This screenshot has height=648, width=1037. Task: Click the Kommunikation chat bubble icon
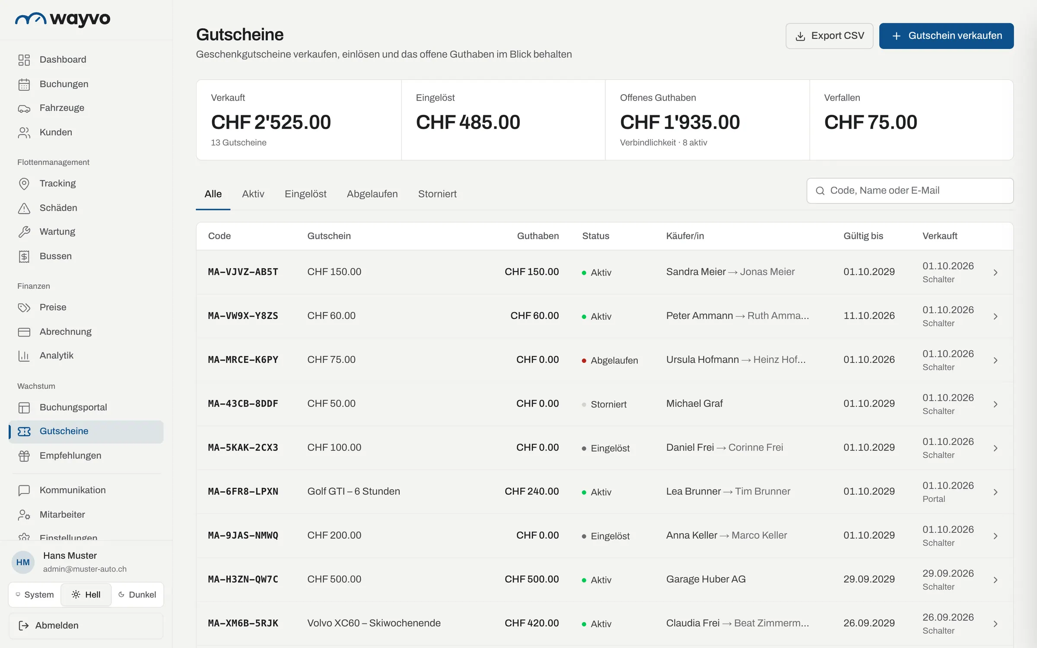pos(24,490)
